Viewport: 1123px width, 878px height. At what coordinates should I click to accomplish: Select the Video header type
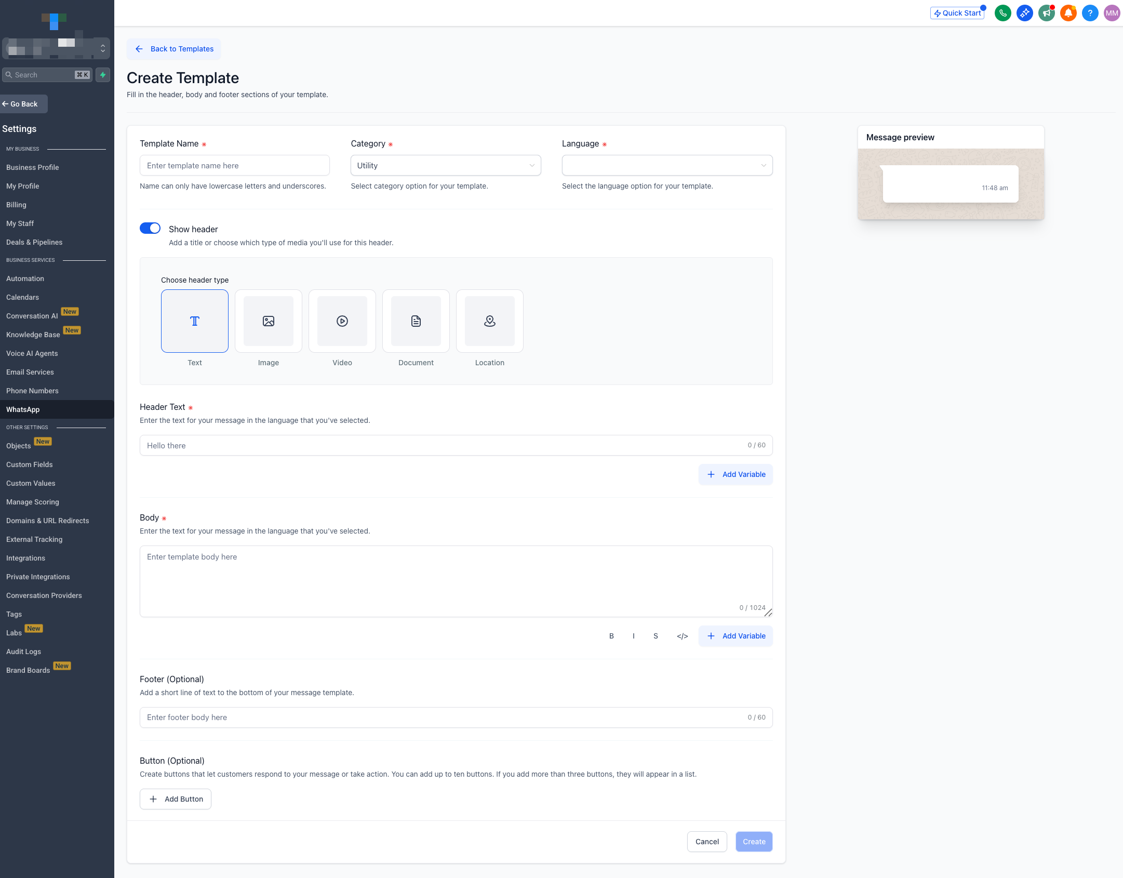(342, 321)
